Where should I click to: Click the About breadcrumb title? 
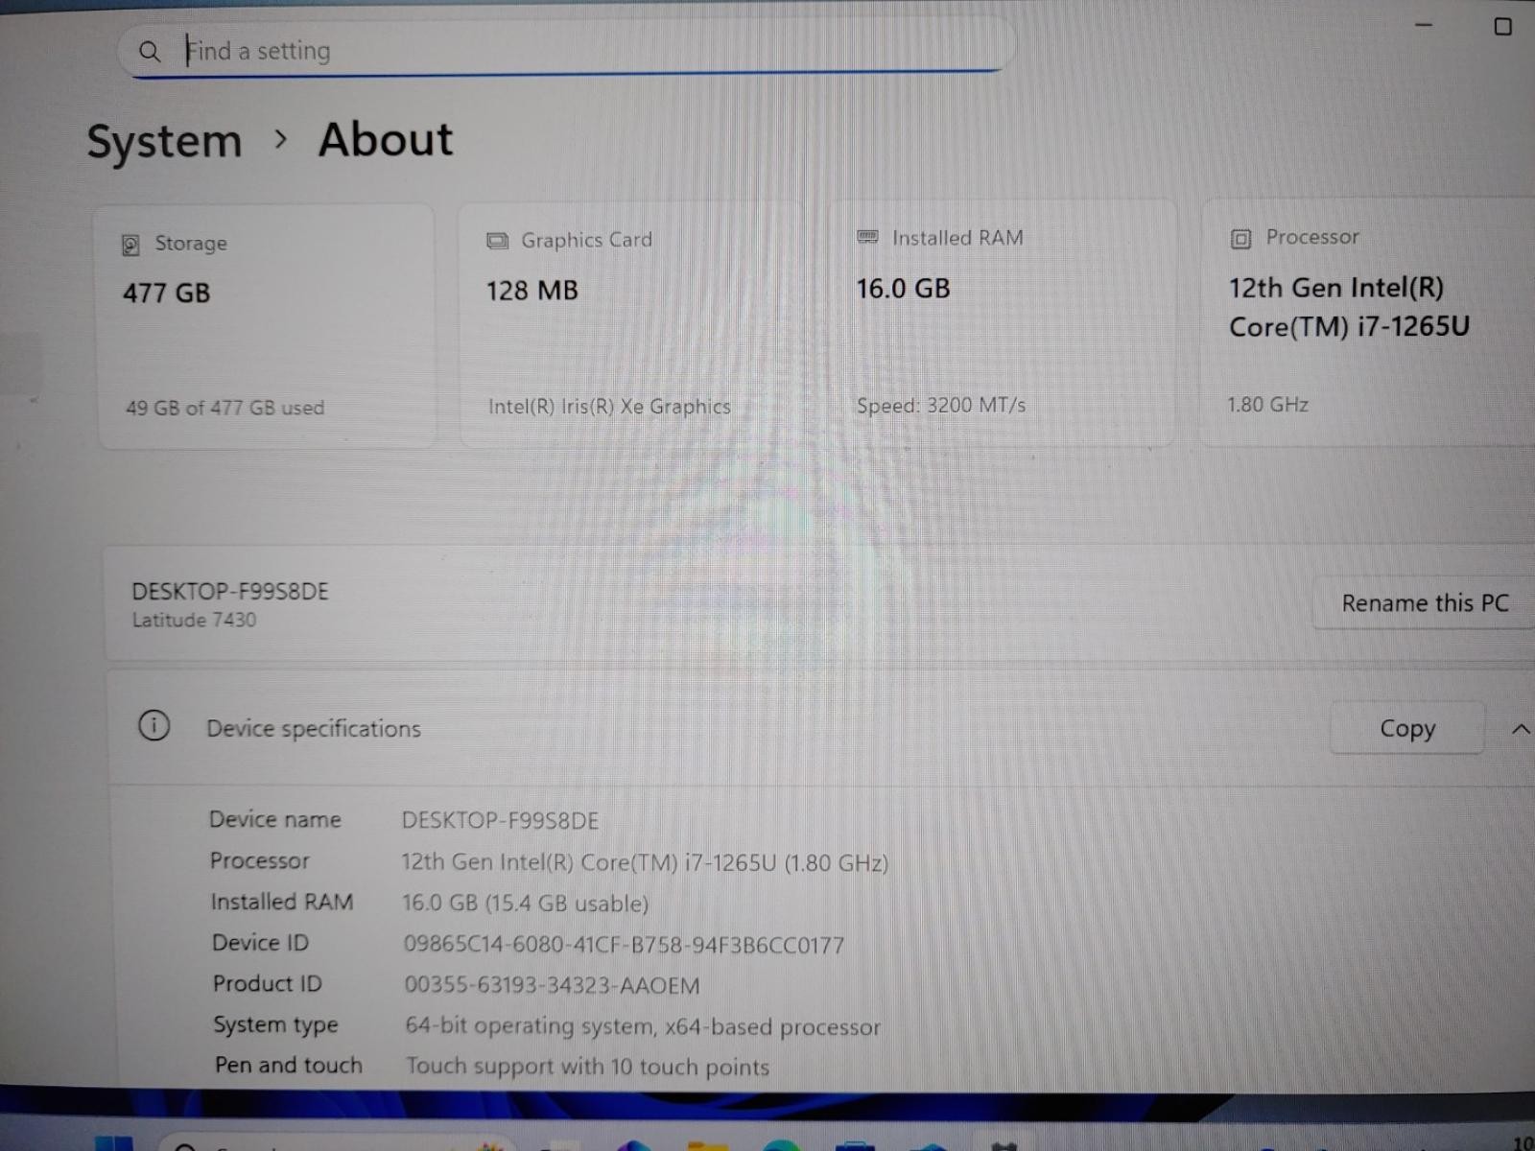[x=386, y=140]
